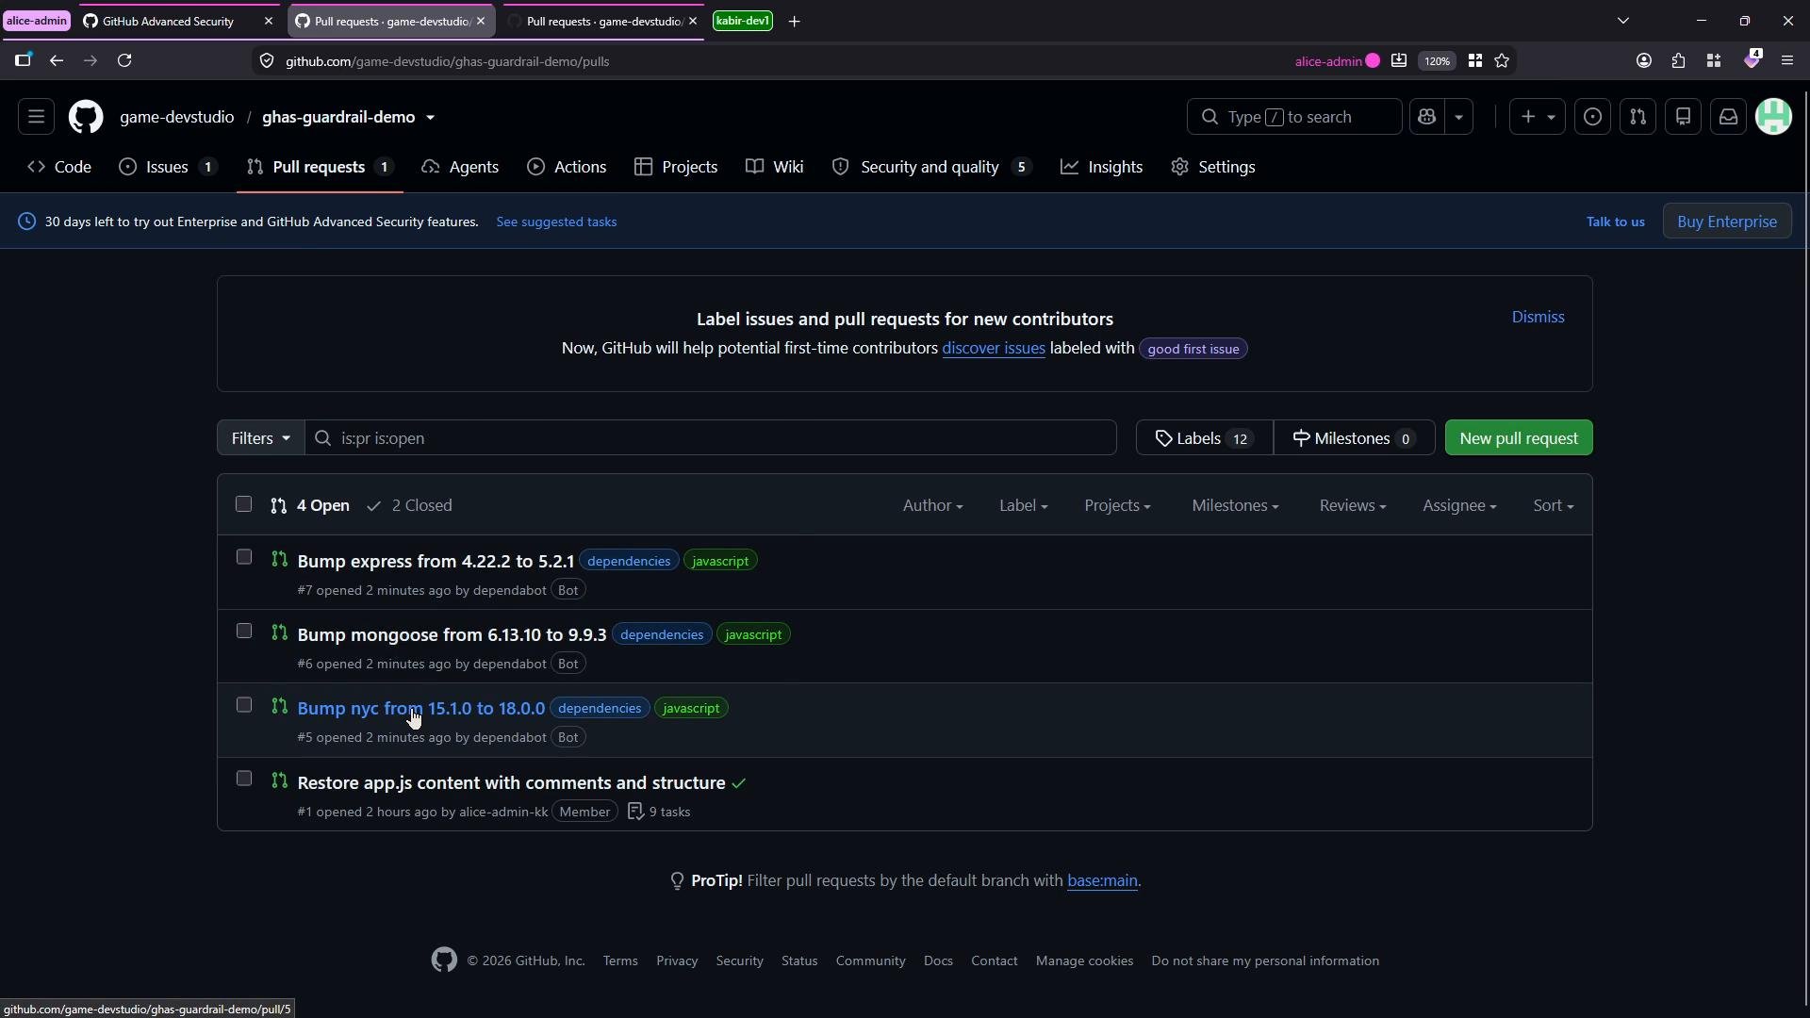Switch to the Issues tab
Image resolution: width=1810 pixels, height=1018 pixels.
click(169, 167)
